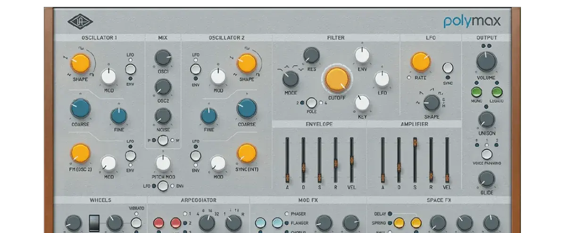The width and height of the screenshot is (566, 233).
Task: Click the Amplifier D (decay) fader
Action: pos(399,167)
